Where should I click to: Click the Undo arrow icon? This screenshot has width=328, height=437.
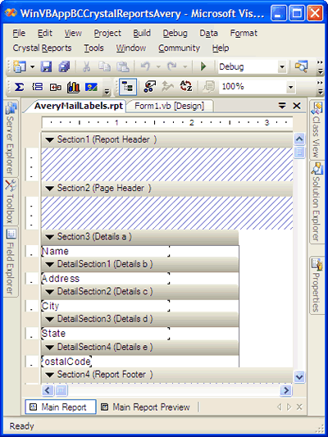[x=145, y=67]
